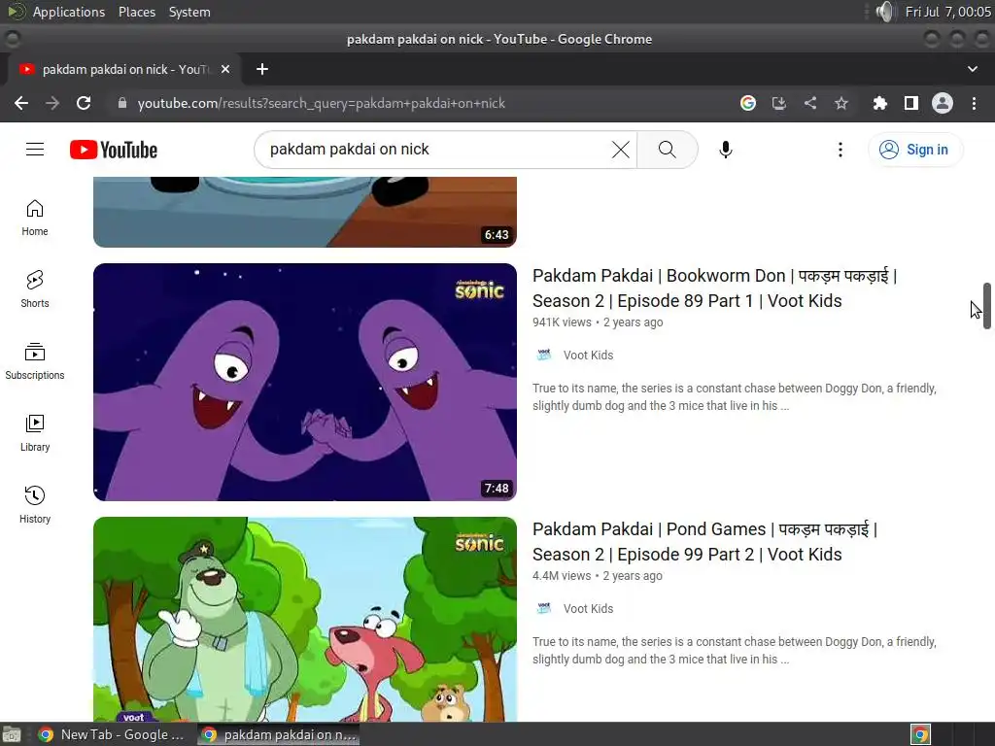The image size is (995, 746).
Task: Submit search with magnifying glass button
Action: click(667, 150)
